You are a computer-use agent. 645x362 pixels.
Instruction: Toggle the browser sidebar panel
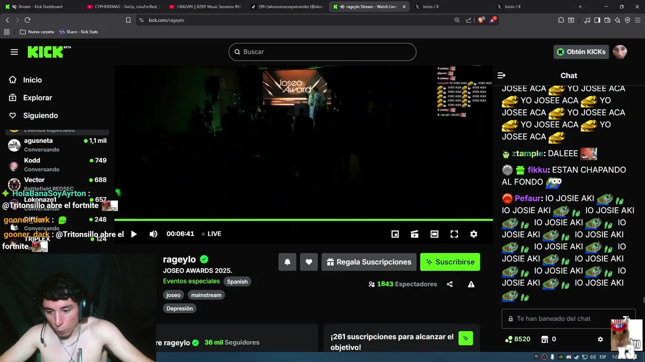click(597, 20)
